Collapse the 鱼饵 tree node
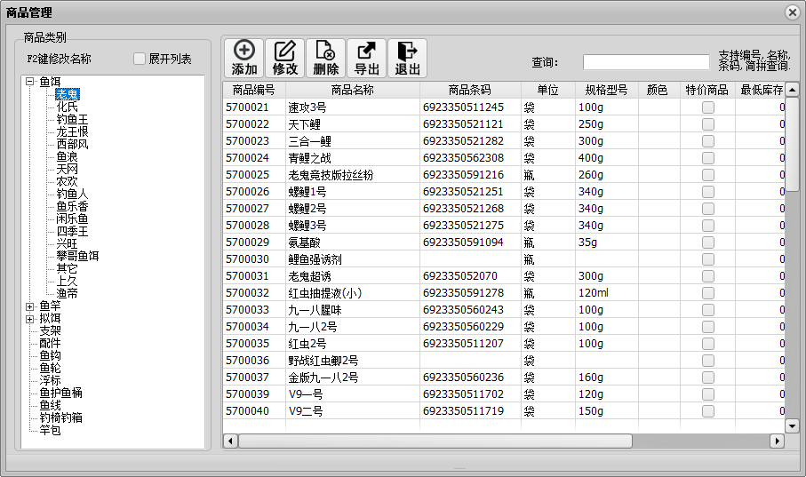 pos(30,81)
